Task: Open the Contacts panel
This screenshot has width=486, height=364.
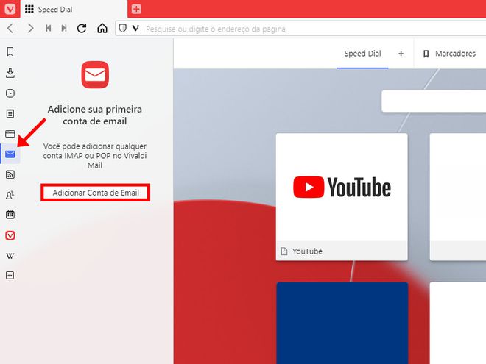Action: point(10,195)
